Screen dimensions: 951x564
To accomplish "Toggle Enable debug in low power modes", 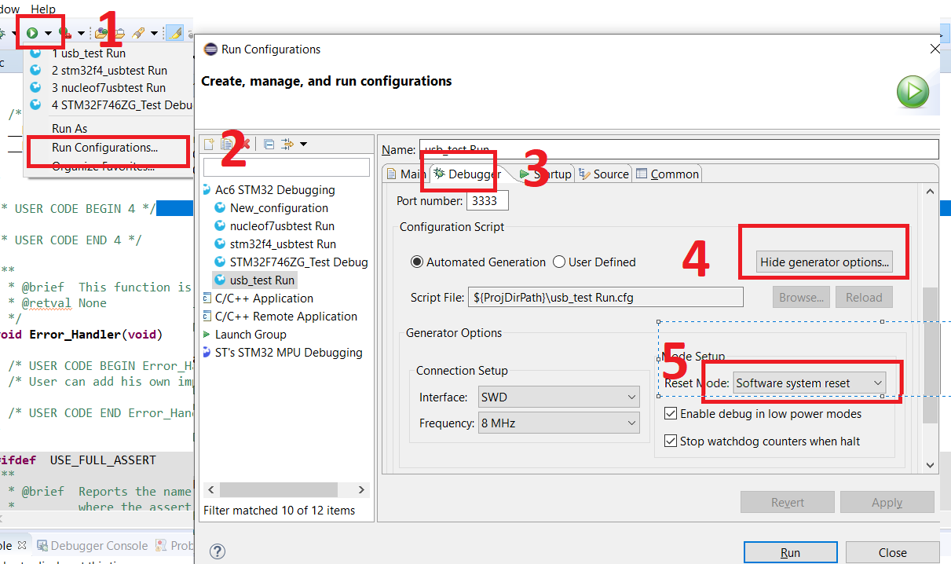I will pyautogui.click(x=671, y=414).
